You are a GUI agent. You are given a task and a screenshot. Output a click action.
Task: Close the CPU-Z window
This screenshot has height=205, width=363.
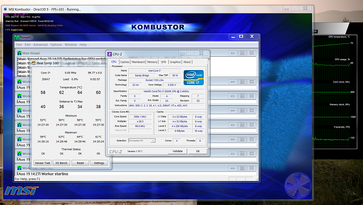[x=201, y=53]
